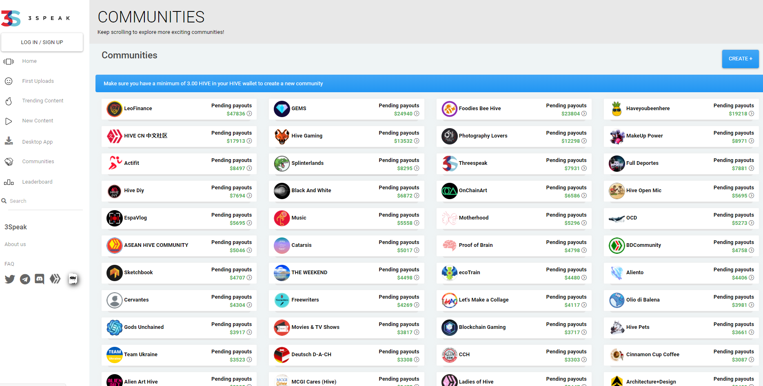Open the Proof of Brain community
The width and height of the screenshot is (763, 386).
[x=514, y=246]
